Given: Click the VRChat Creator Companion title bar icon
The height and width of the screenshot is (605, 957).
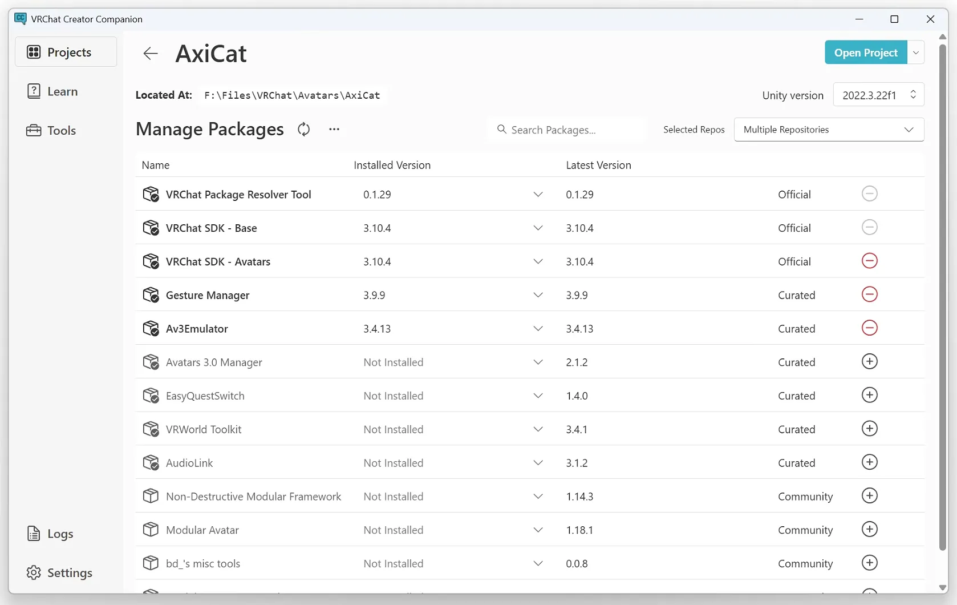Looking at the screenshot, I should point(21,19).
